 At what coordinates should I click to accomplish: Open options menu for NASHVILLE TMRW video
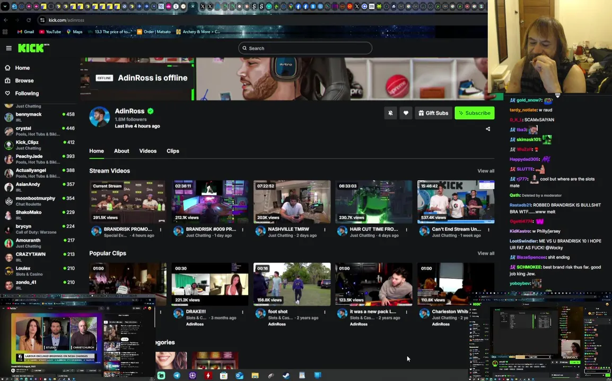tap(325, 230)
